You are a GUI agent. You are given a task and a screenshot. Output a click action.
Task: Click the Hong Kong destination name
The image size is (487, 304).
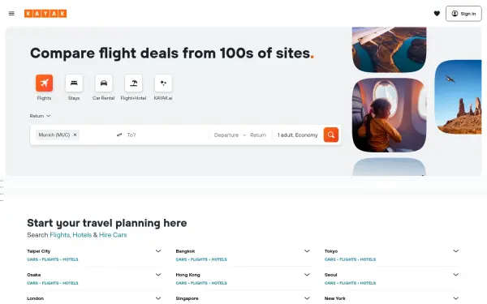point(188,275)
